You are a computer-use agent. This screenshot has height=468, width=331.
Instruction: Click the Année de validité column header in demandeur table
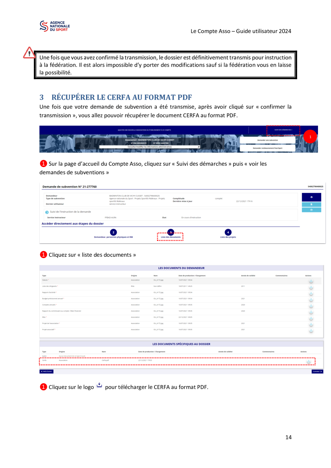point(248,275)
